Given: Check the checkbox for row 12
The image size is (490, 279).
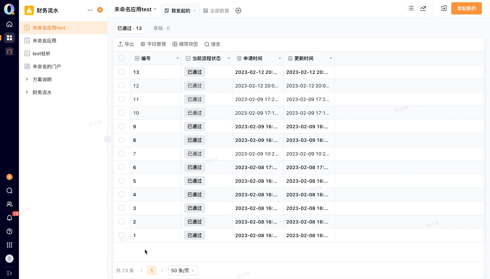Looking at the screenshot, I should coord(121,86).
